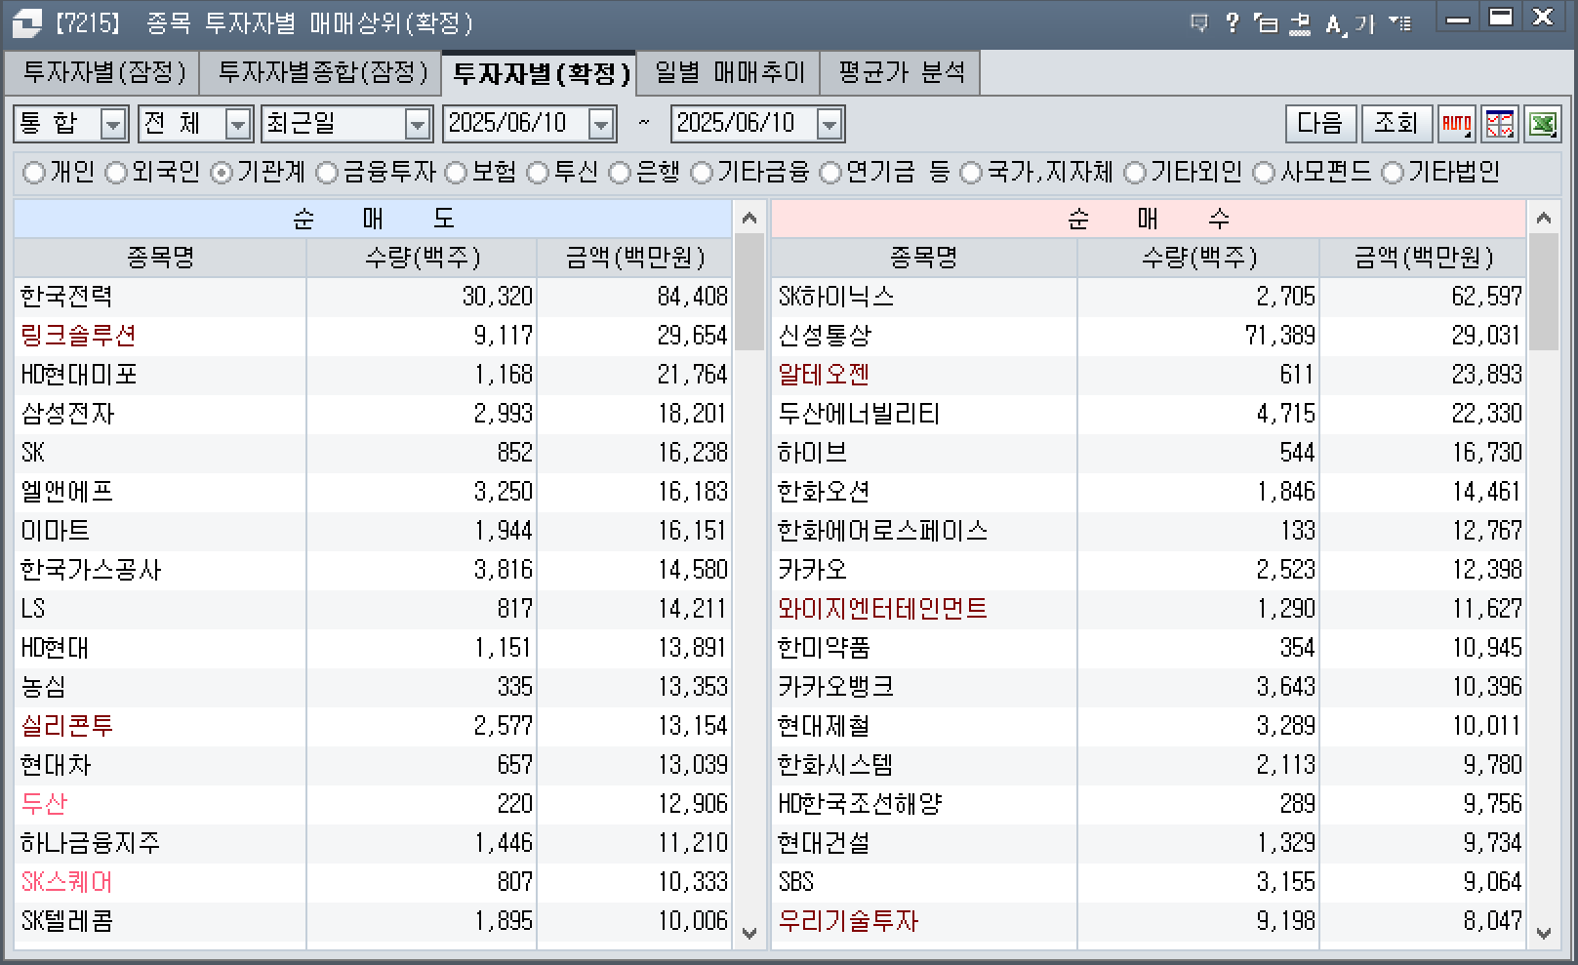Click the 순매도 list scrollbar thumb
Screen dimensions: 1578x965
[x=749, y=292]
